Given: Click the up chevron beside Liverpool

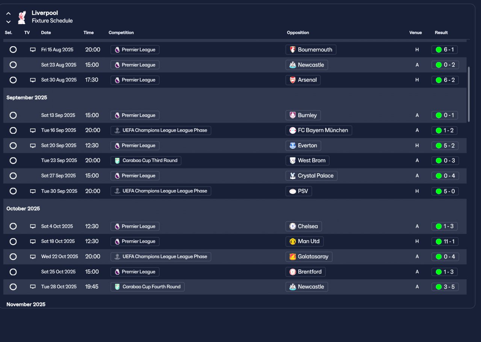Looking at the screenshot, I should (x=8, y=14).
